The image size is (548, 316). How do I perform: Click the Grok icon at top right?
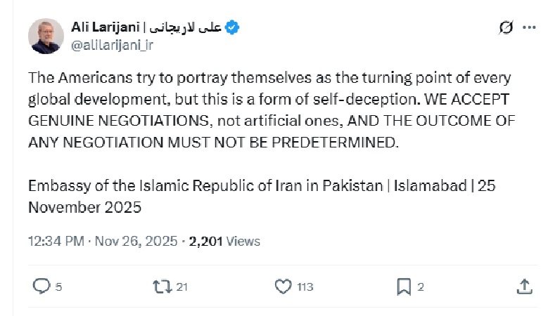pos(505,27)
